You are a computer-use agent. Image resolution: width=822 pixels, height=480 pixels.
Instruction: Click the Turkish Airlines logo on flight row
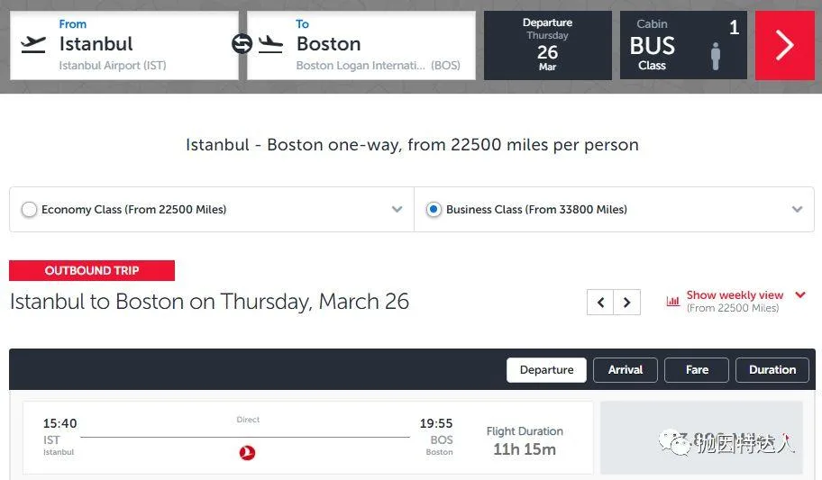point(248,452)
